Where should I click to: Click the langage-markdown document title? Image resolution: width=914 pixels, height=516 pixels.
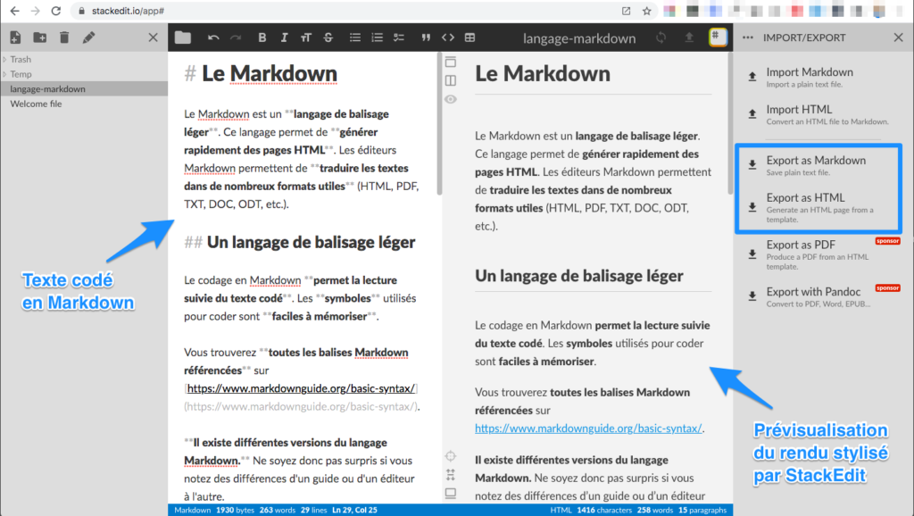(578, 37)
